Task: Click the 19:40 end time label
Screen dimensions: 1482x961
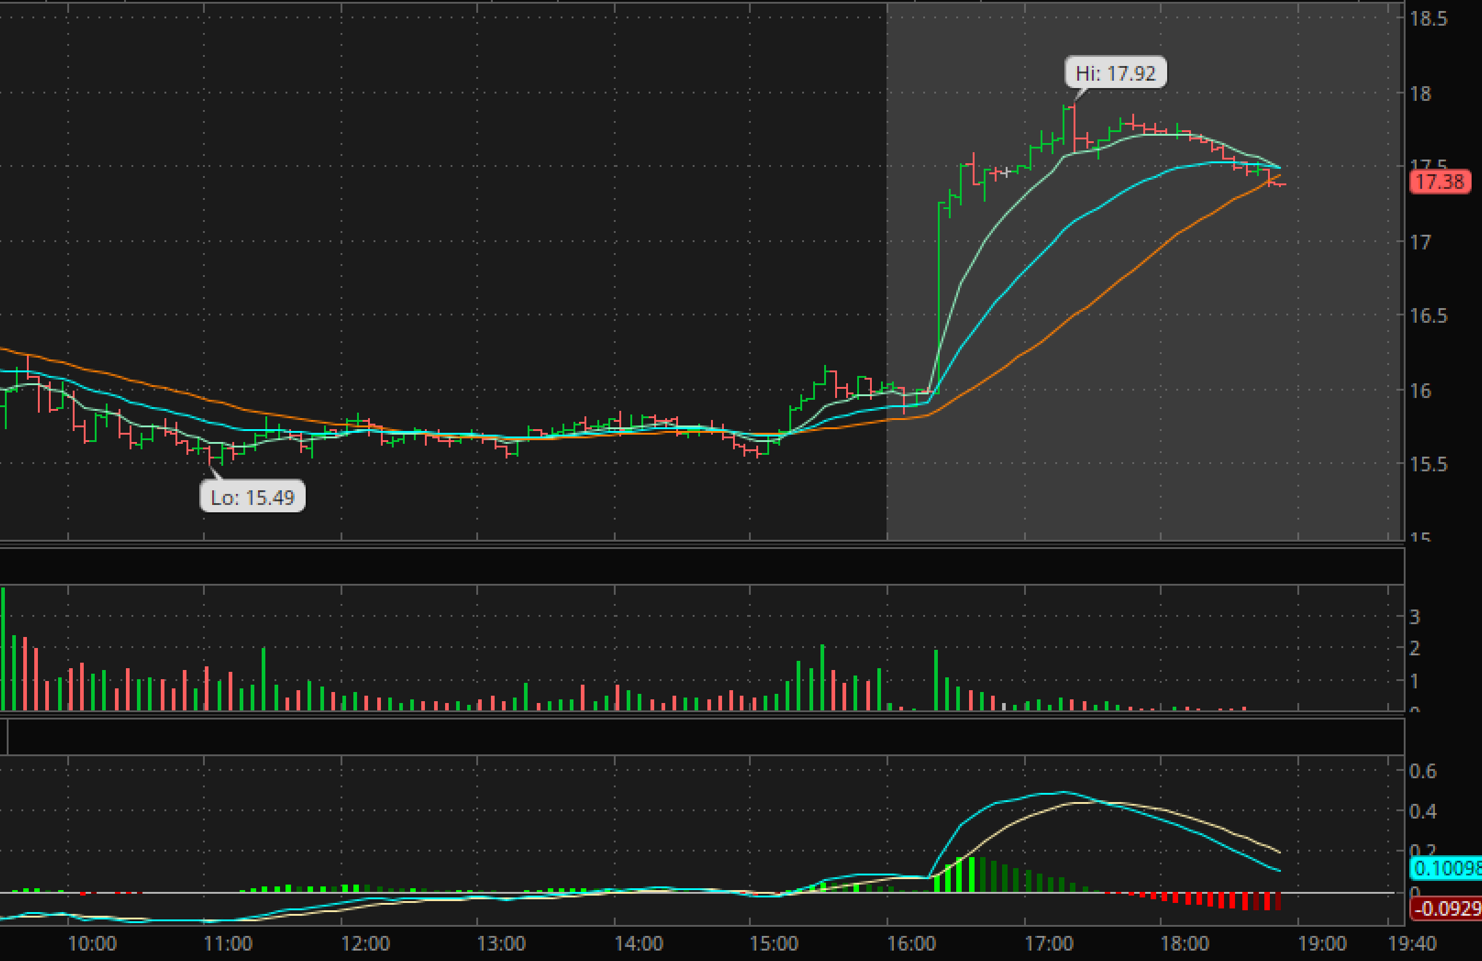Action: 1412,943
